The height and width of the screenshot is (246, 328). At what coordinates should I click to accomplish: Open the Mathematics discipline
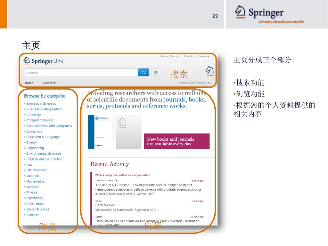(35, 181)
